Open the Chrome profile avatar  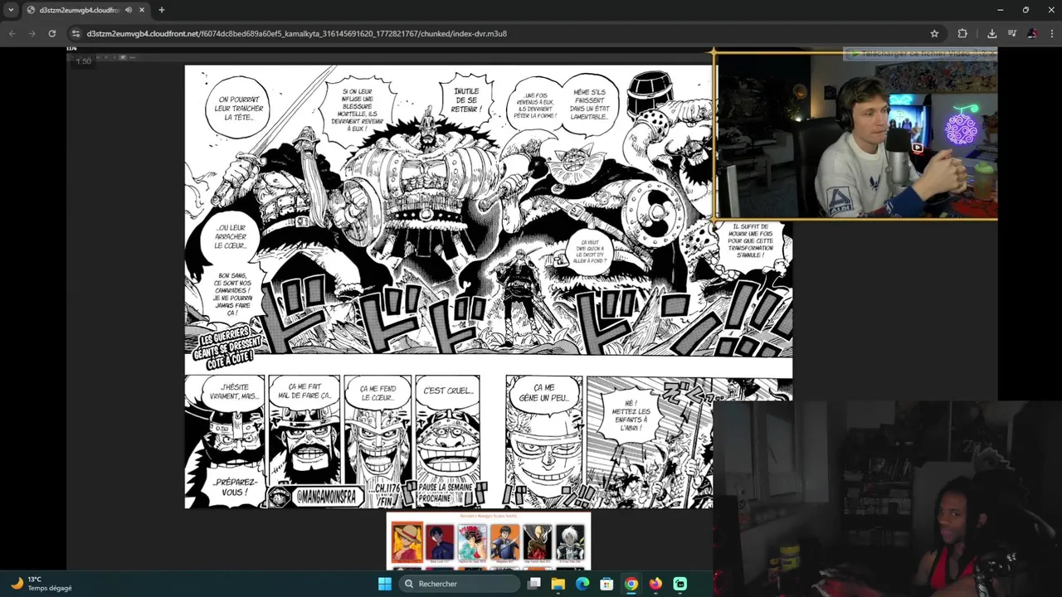(1032, 33)
